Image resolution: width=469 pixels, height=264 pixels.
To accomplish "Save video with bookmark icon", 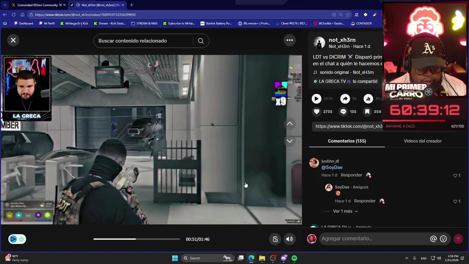I will click(x=367, y=111).
